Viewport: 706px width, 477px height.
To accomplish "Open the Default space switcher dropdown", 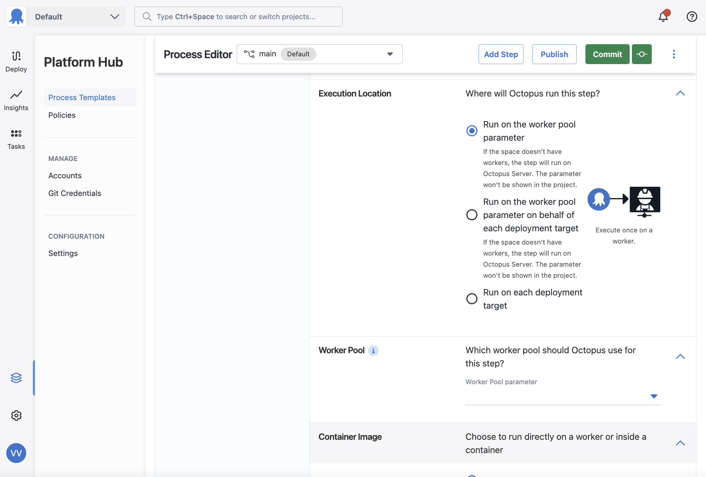I will tap(76, 17).
